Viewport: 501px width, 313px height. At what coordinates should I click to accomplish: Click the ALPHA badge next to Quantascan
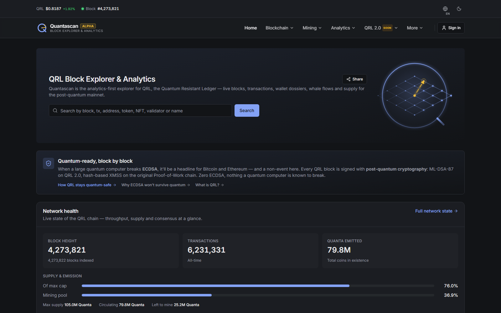[88, 26]
